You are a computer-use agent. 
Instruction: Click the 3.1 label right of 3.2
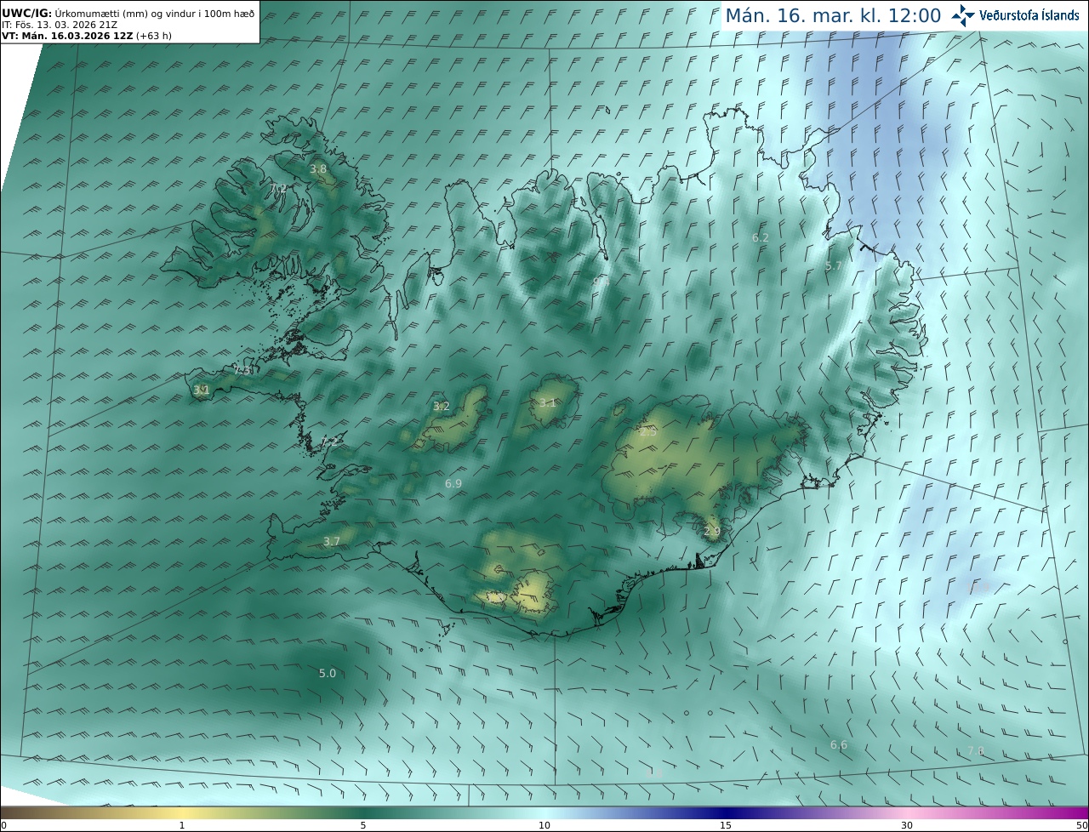pyautogui.click(x=548, y=403)
